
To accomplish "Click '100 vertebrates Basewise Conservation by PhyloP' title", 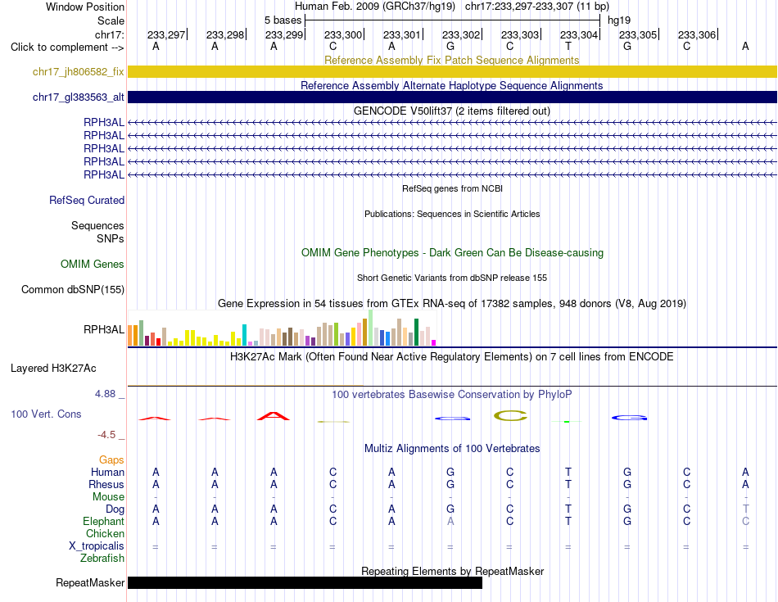I will [x=451, y=395].
